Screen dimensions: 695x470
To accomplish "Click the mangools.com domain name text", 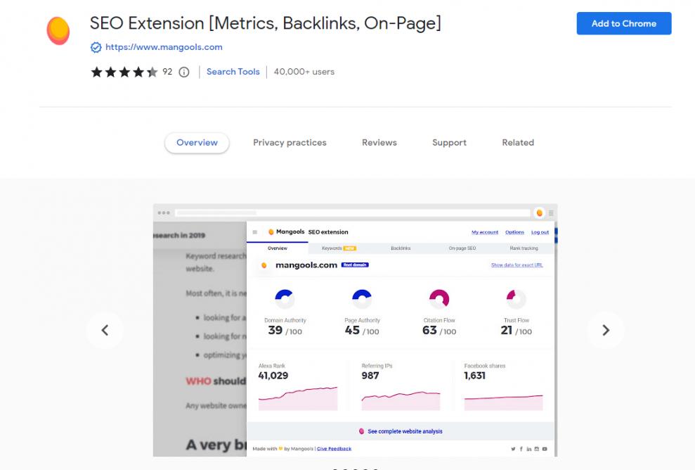I will click(306, 265).
